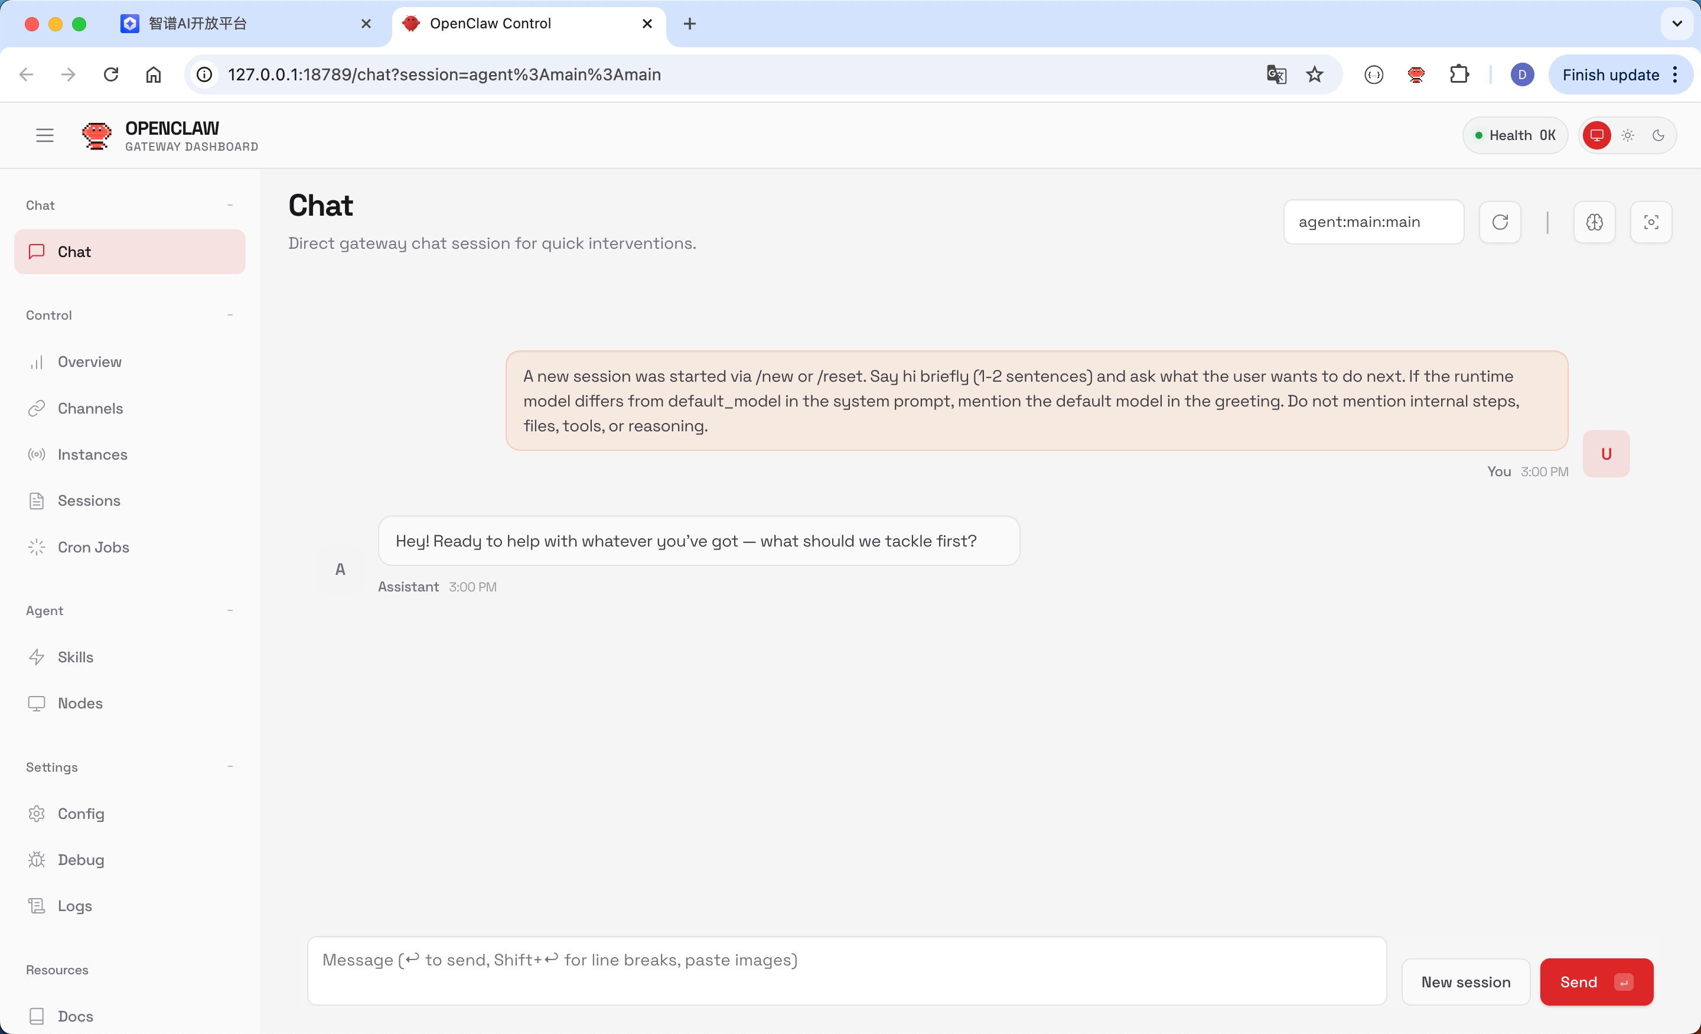Start a New session
The height and width of the screenshot is (1034, 1701).
pyautogui.click(x=1465, y=981)
